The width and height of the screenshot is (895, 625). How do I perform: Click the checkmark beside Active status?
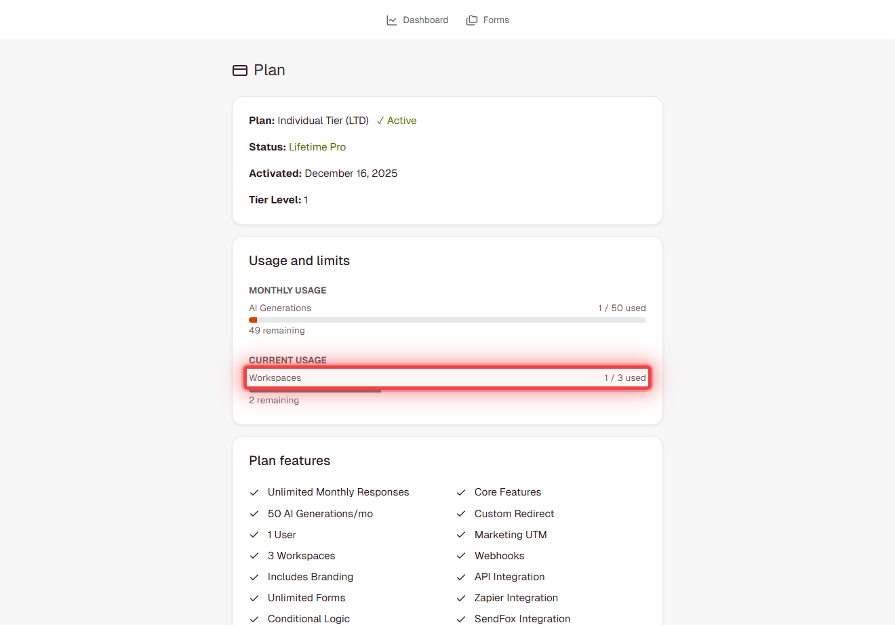[381, 120]
